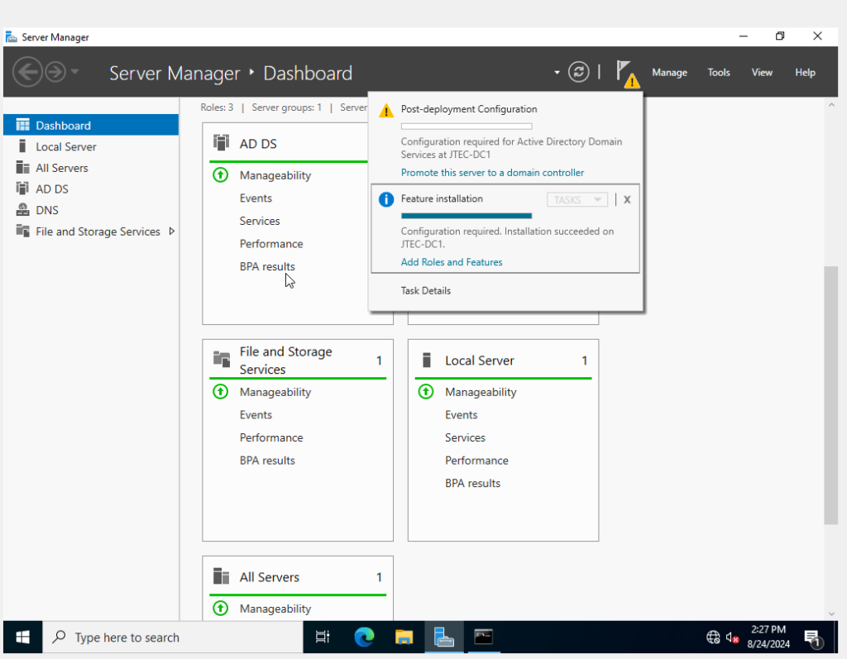Open BPA results in File and Storage tile
Viewport: 847px width, 659px height.
coord(267,461)
